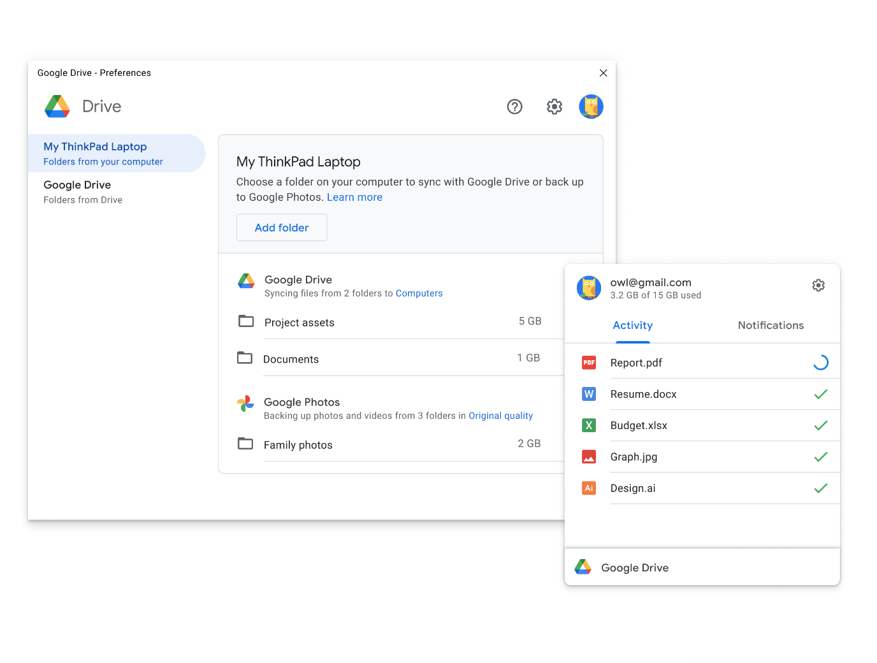Click the Illustrator icon beside Design.ai
Image resolution: width=877 pixels, height=663 pixels.
coord(589,488)
